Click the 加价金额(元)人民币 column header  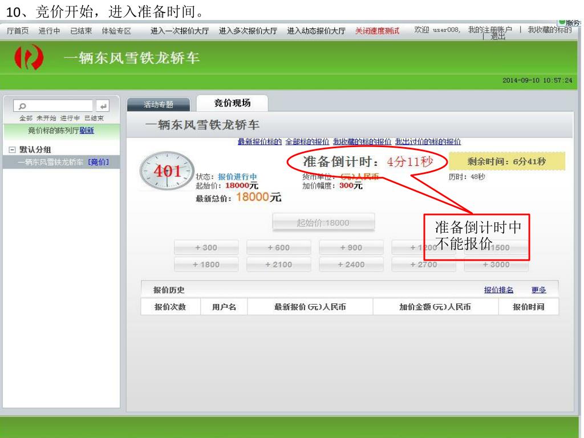point(435,307)
